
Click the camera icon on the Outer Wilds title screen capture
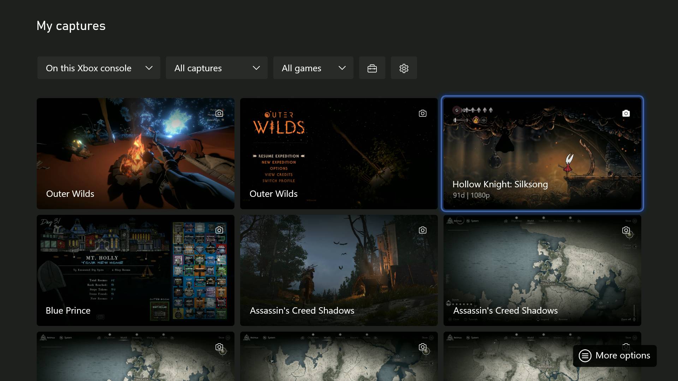pos(422,113)
